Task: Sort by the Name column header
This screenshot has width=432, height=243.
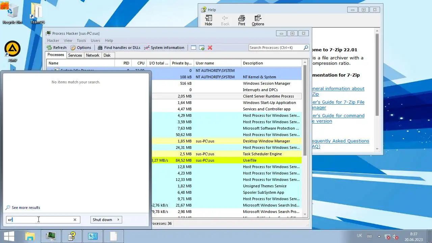Action: coord(81,63)
